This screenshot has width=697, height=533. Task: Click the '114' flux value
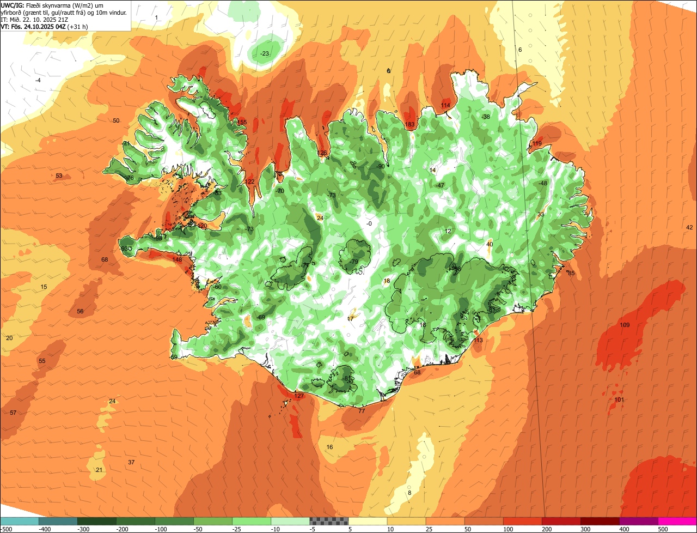click(445, 105)
